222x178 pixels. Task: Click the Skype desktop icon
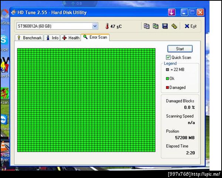point(4,40)
